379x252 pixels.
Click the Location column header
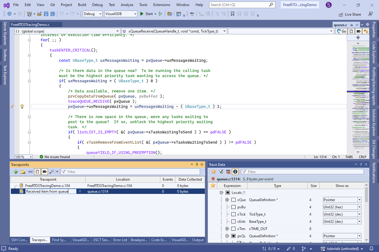[x=123, y=179]
